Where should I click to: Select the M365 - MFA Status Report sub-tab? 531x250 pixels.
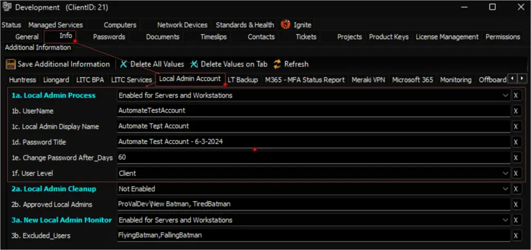[305, 80]
